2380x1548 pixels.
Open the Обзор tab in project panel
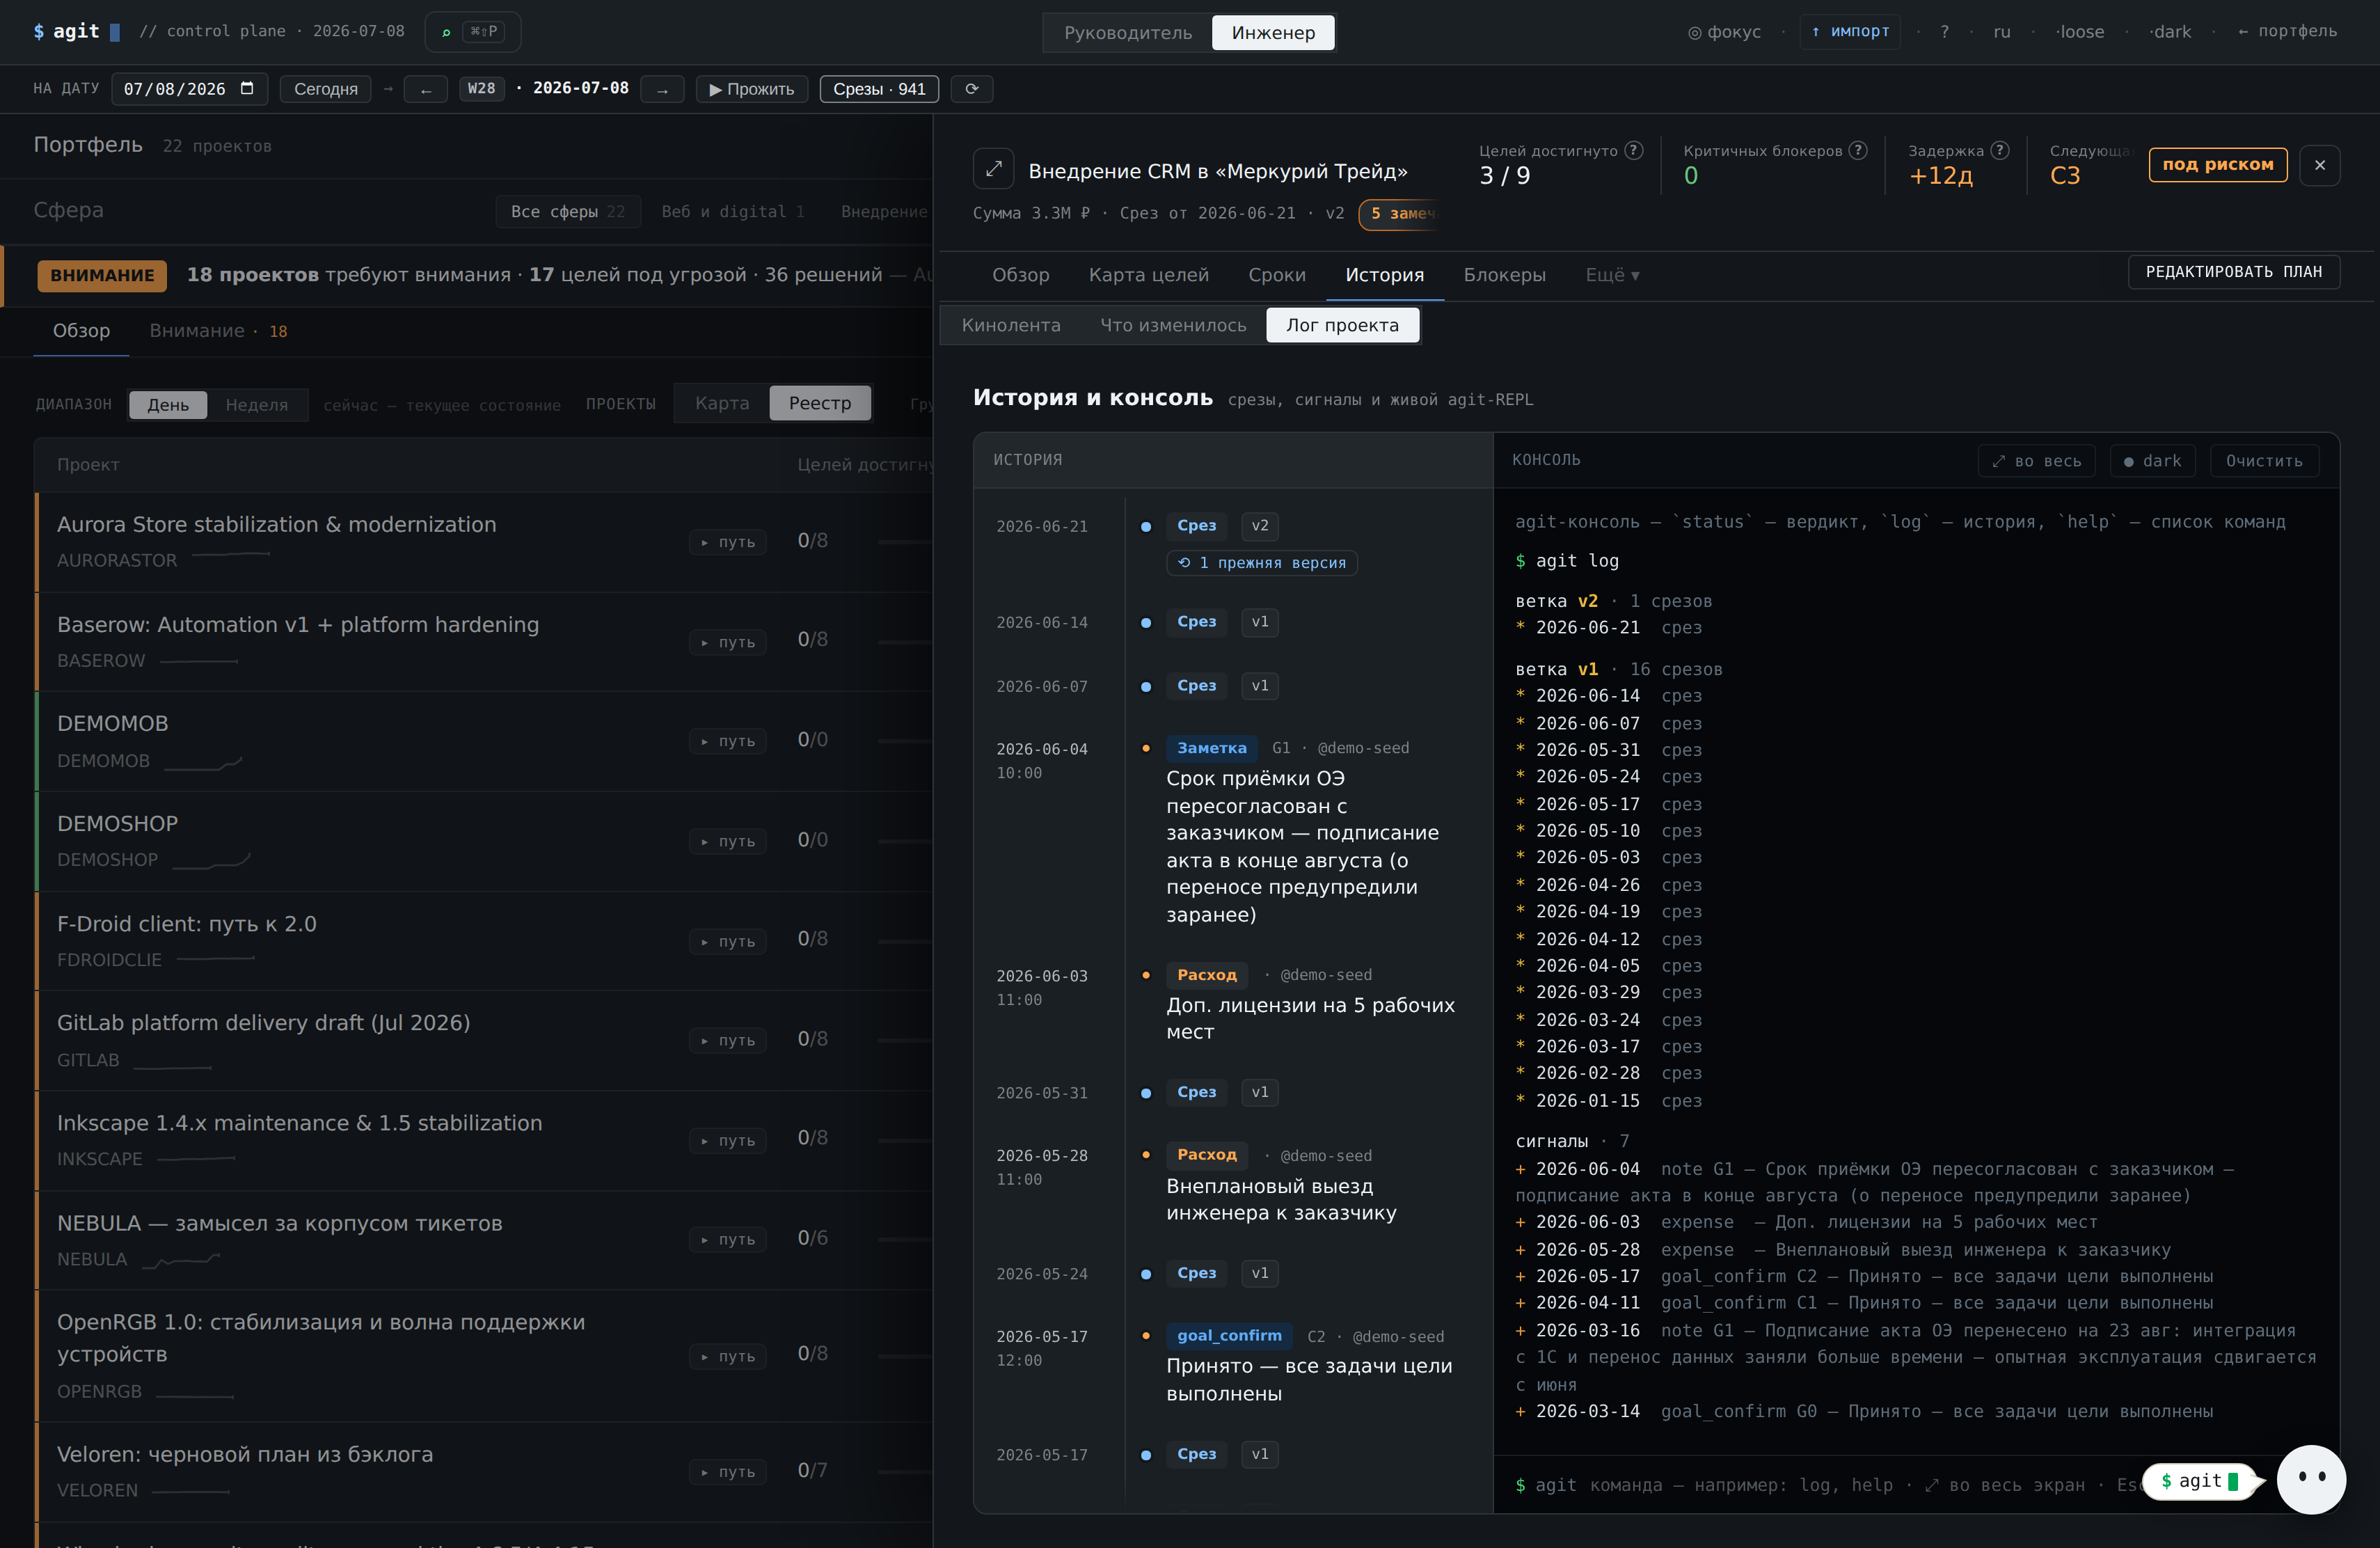pyautogui.click(x=1020, y=275)
